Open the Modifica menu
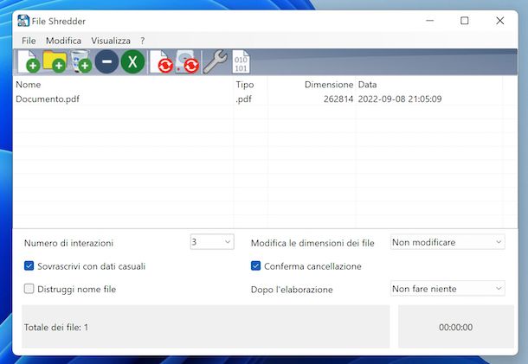Viewport: 528px width, 364px height. pos(64,41)
